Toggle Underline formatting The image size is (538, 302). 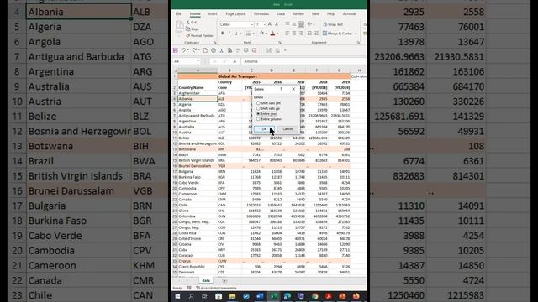click(235, 34)
